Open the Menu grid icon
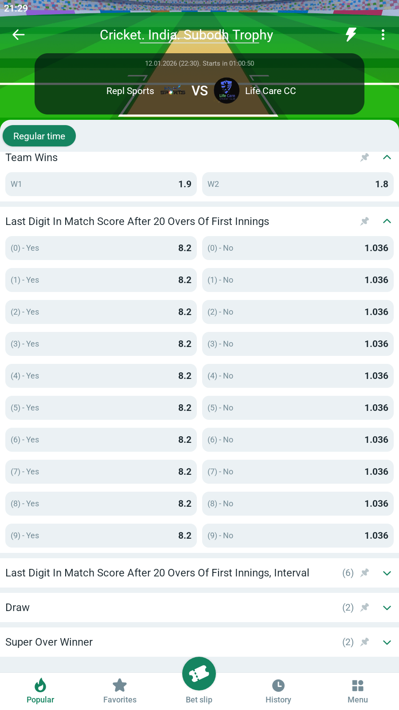 [358, 691]
